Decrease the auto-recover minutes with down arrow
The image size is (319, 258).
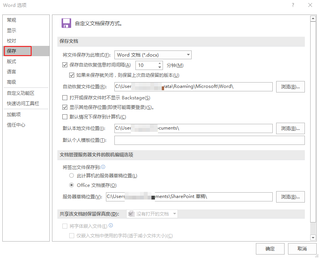[160, 67]
